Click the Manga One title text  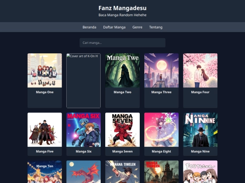coord(44,92)
